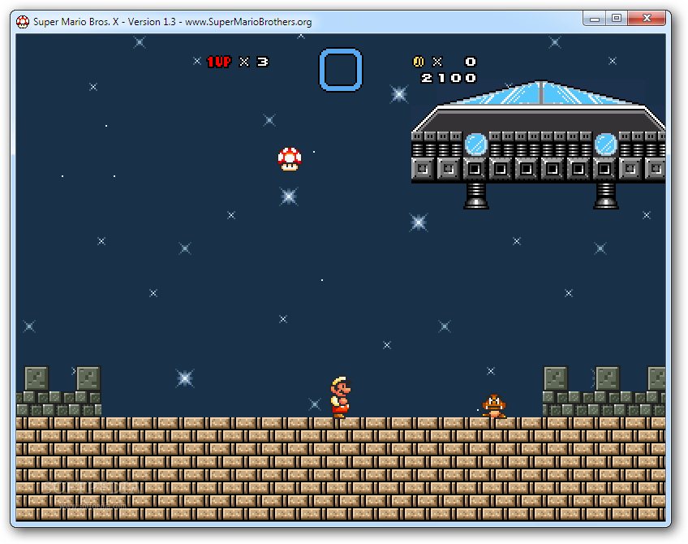Click the lives count number 3
Viewport: 688px width, 544px height.
262,62
